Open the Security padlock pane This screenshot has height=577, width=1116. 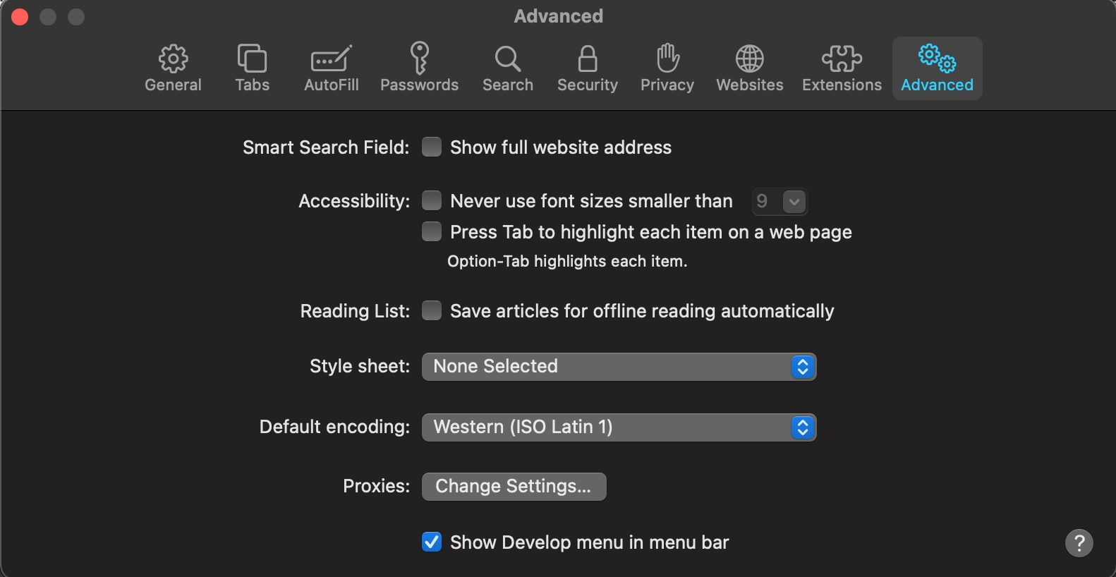(x=587, y=68)
